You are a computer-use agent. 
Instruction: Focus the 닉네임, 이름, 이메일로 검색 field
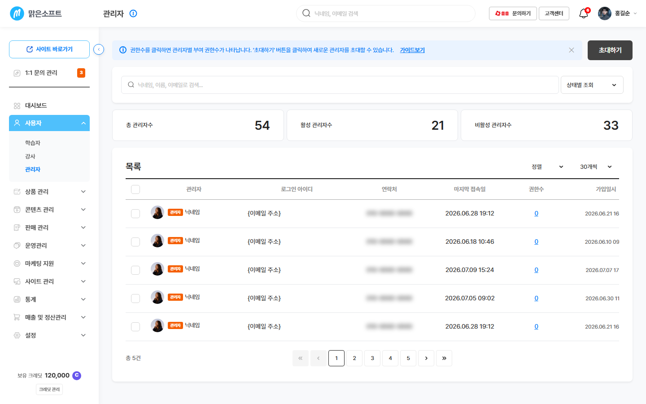(340, 85)
